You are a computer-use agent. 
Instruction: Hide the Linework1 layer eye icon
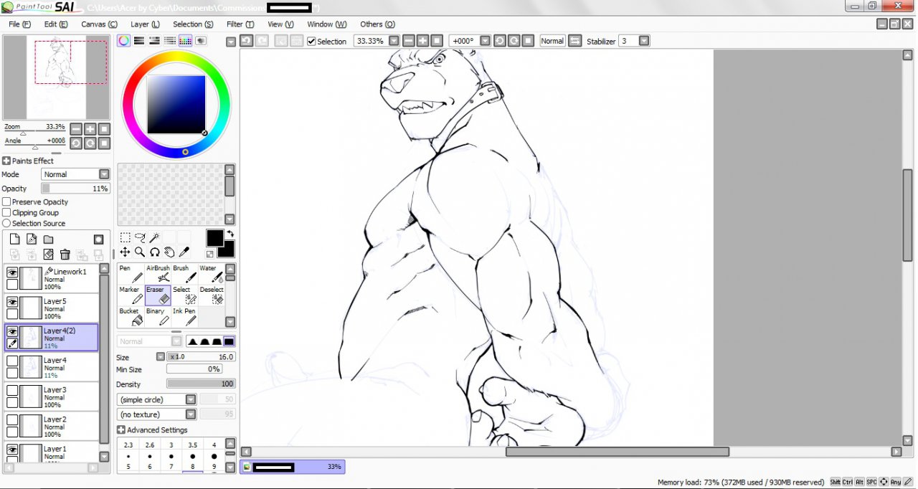pos(12,272)
